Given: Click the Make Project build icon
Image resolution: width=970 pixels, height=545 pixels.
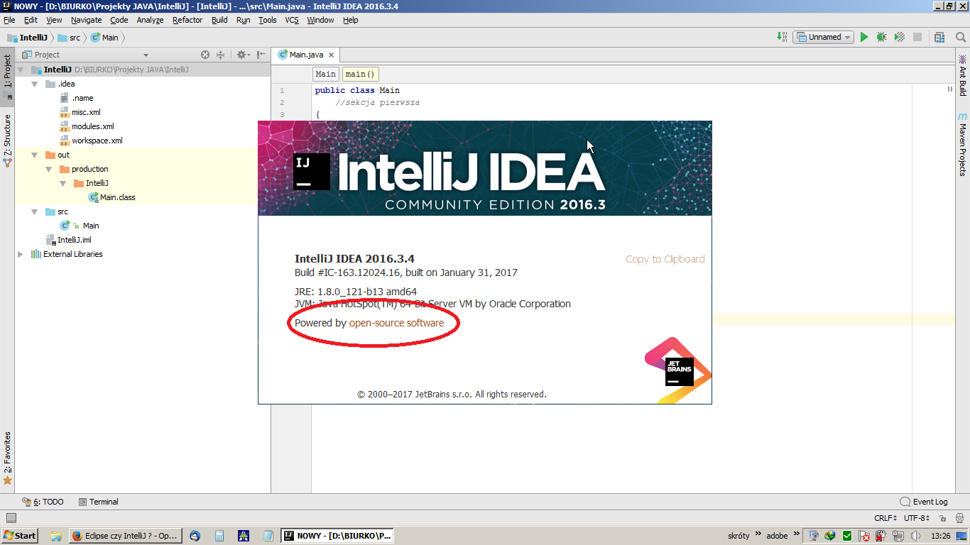Looking at the screenshot, I should tap(781, 37).
